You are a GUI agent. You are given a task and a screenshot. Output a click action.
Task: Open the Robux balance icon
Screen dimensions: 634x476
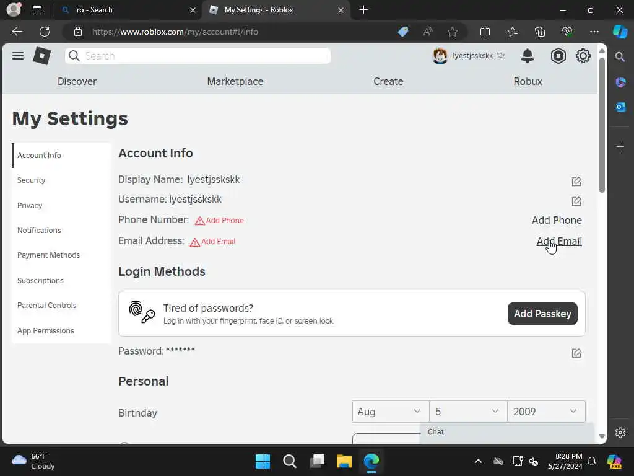coord(558,56)
